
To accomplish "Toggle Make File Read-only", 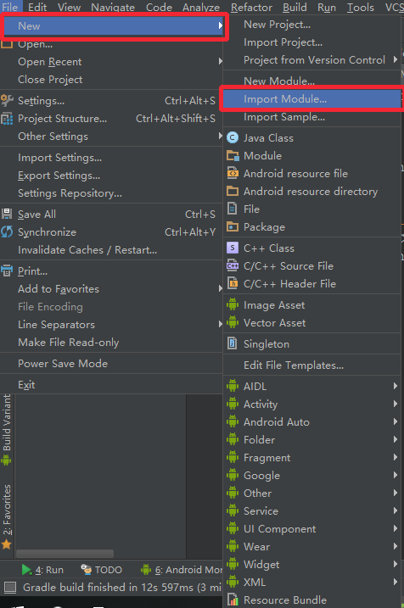I will (111, 343).
